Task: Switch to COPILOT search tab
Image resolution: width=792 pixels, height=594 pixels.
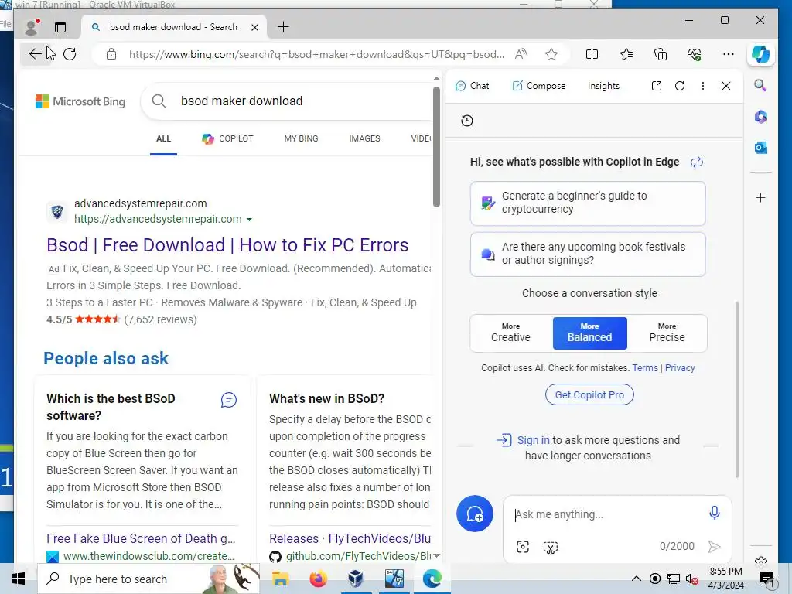Action: (227, 138)
